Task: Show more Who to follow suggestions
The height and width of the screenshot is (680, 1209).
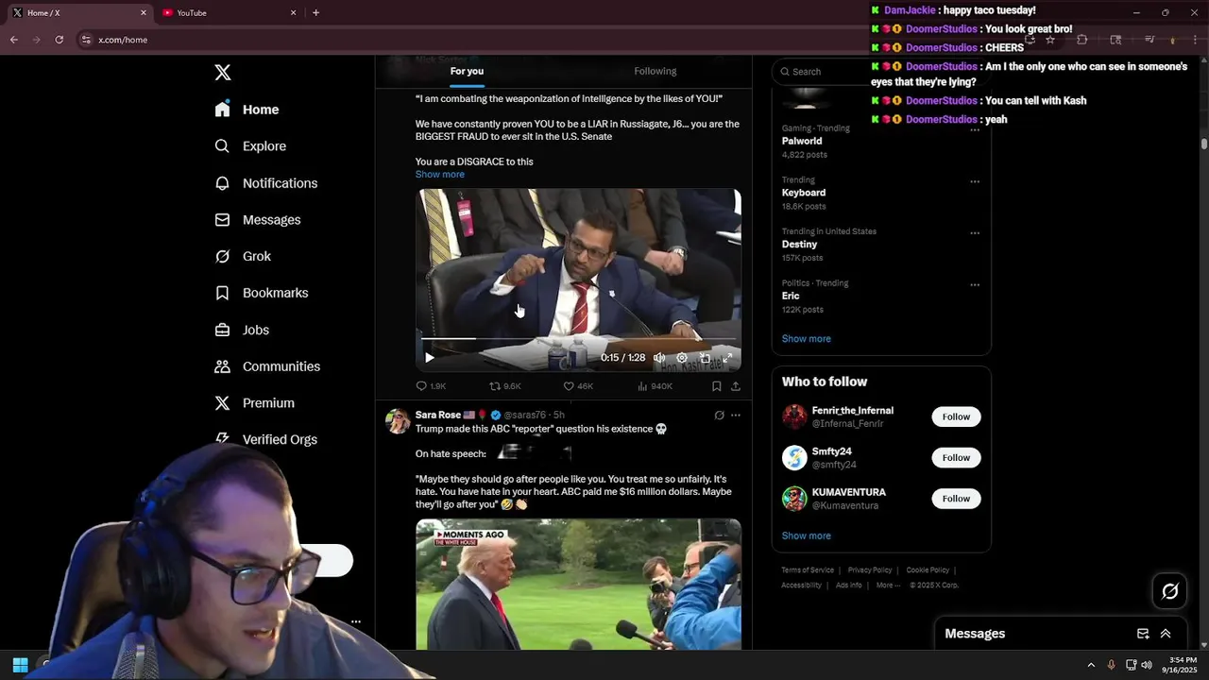Action: (806, 536)
